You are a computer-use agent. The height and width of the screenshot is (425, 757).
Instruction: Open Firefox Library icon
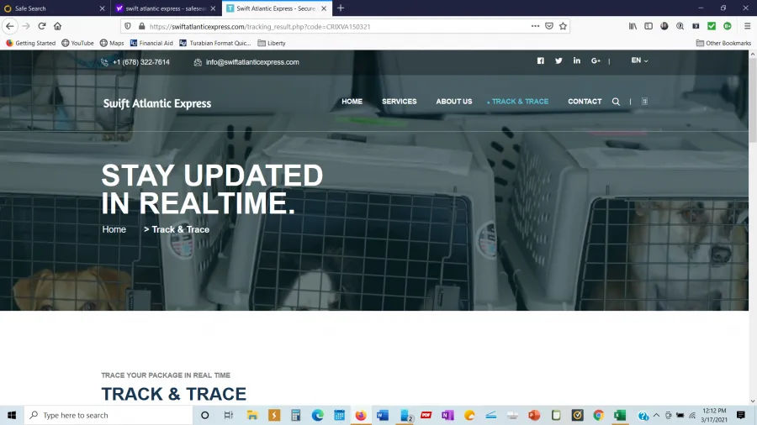pyautogui.click(x=633, y=26)
